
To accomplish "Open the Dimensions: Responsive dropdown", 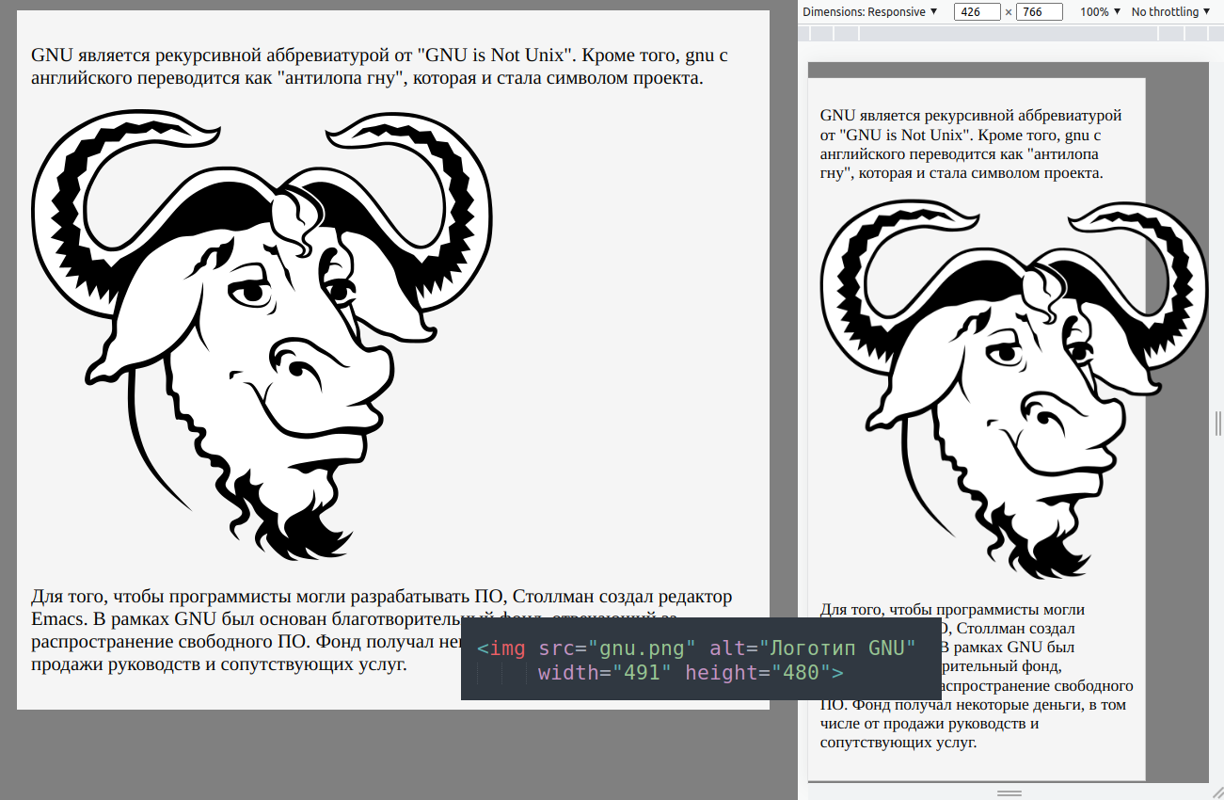I will coord(870,11).
